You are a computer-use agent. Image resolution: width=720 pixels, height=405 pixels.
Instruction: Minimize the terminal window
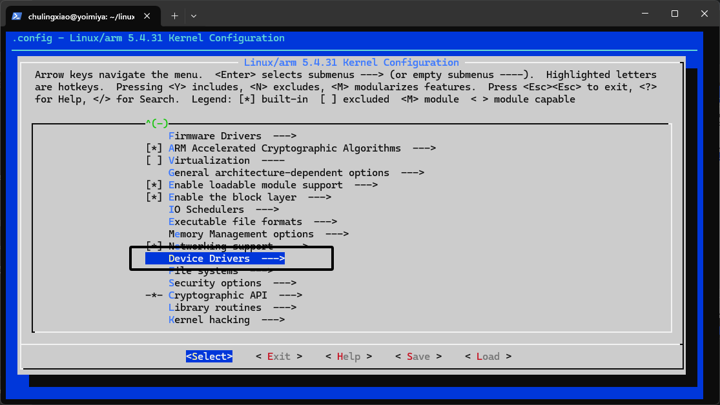pyautogui.click(x=645, y=14)
